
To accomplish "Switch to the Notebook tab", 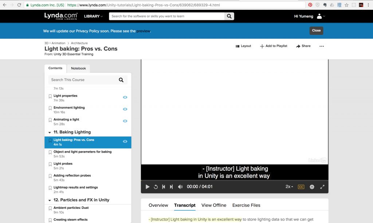I will tap(78, 68).
